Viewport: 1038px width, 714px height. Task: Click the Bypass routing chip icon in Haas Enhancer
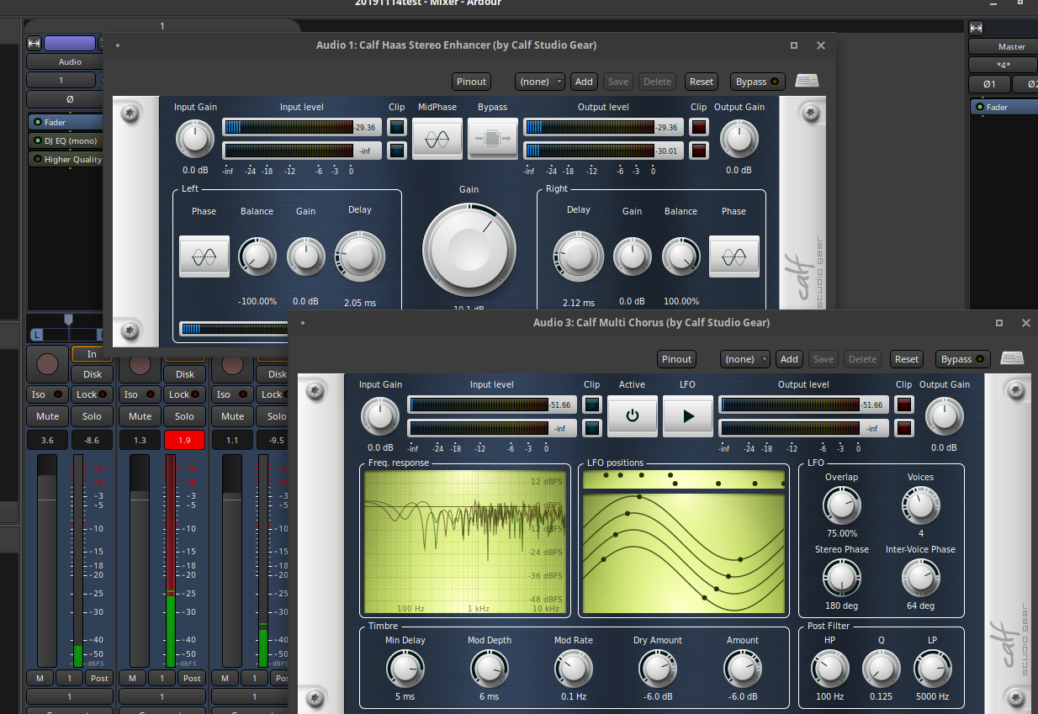coord(492,138)
